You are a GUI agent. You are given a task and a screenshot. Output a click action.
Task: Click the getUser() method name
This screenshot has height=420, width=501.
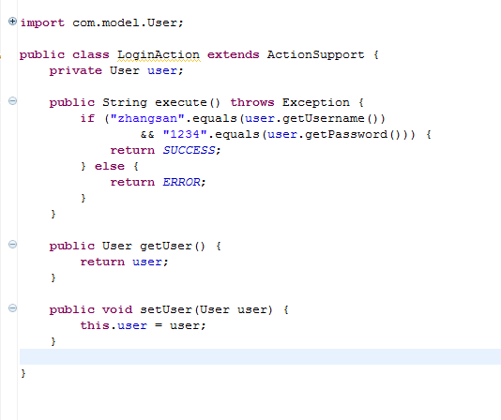click(x=173, y=246)
